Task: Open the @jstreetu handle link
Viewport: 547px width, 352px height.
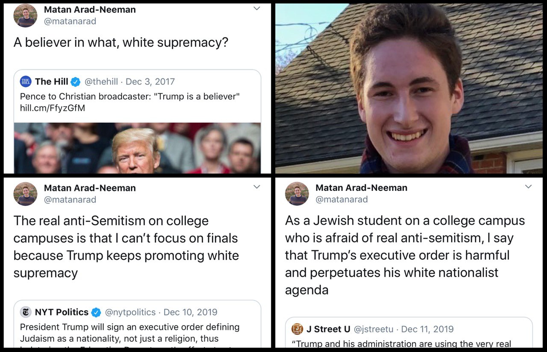Action: [x=373, y=329]
